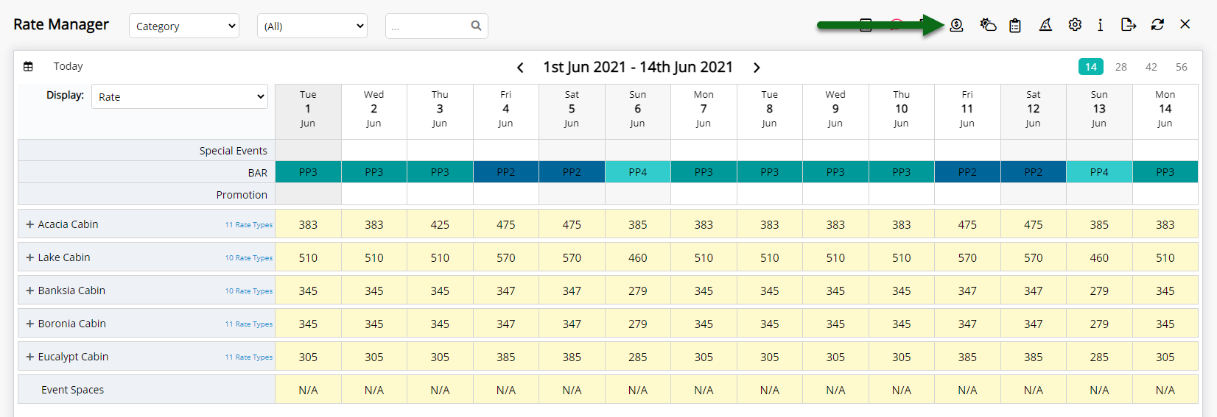Click Lake Cabin rate 570 on Sat 12 Jun
The image size is (1217, 417).
click(x=1033, y=257)
